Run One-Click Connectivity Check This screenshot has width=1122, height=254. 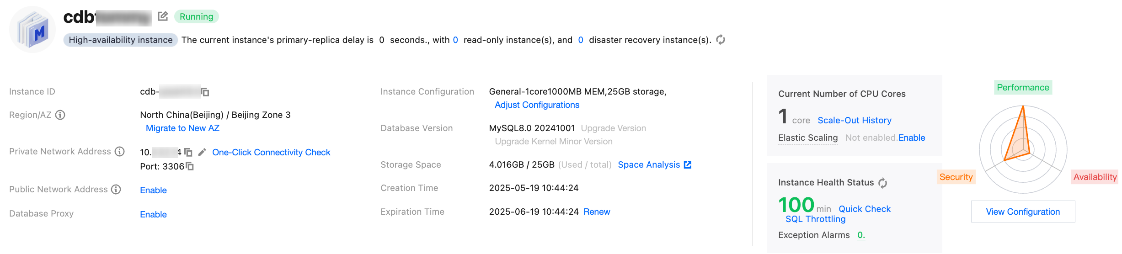coord(271,153)
